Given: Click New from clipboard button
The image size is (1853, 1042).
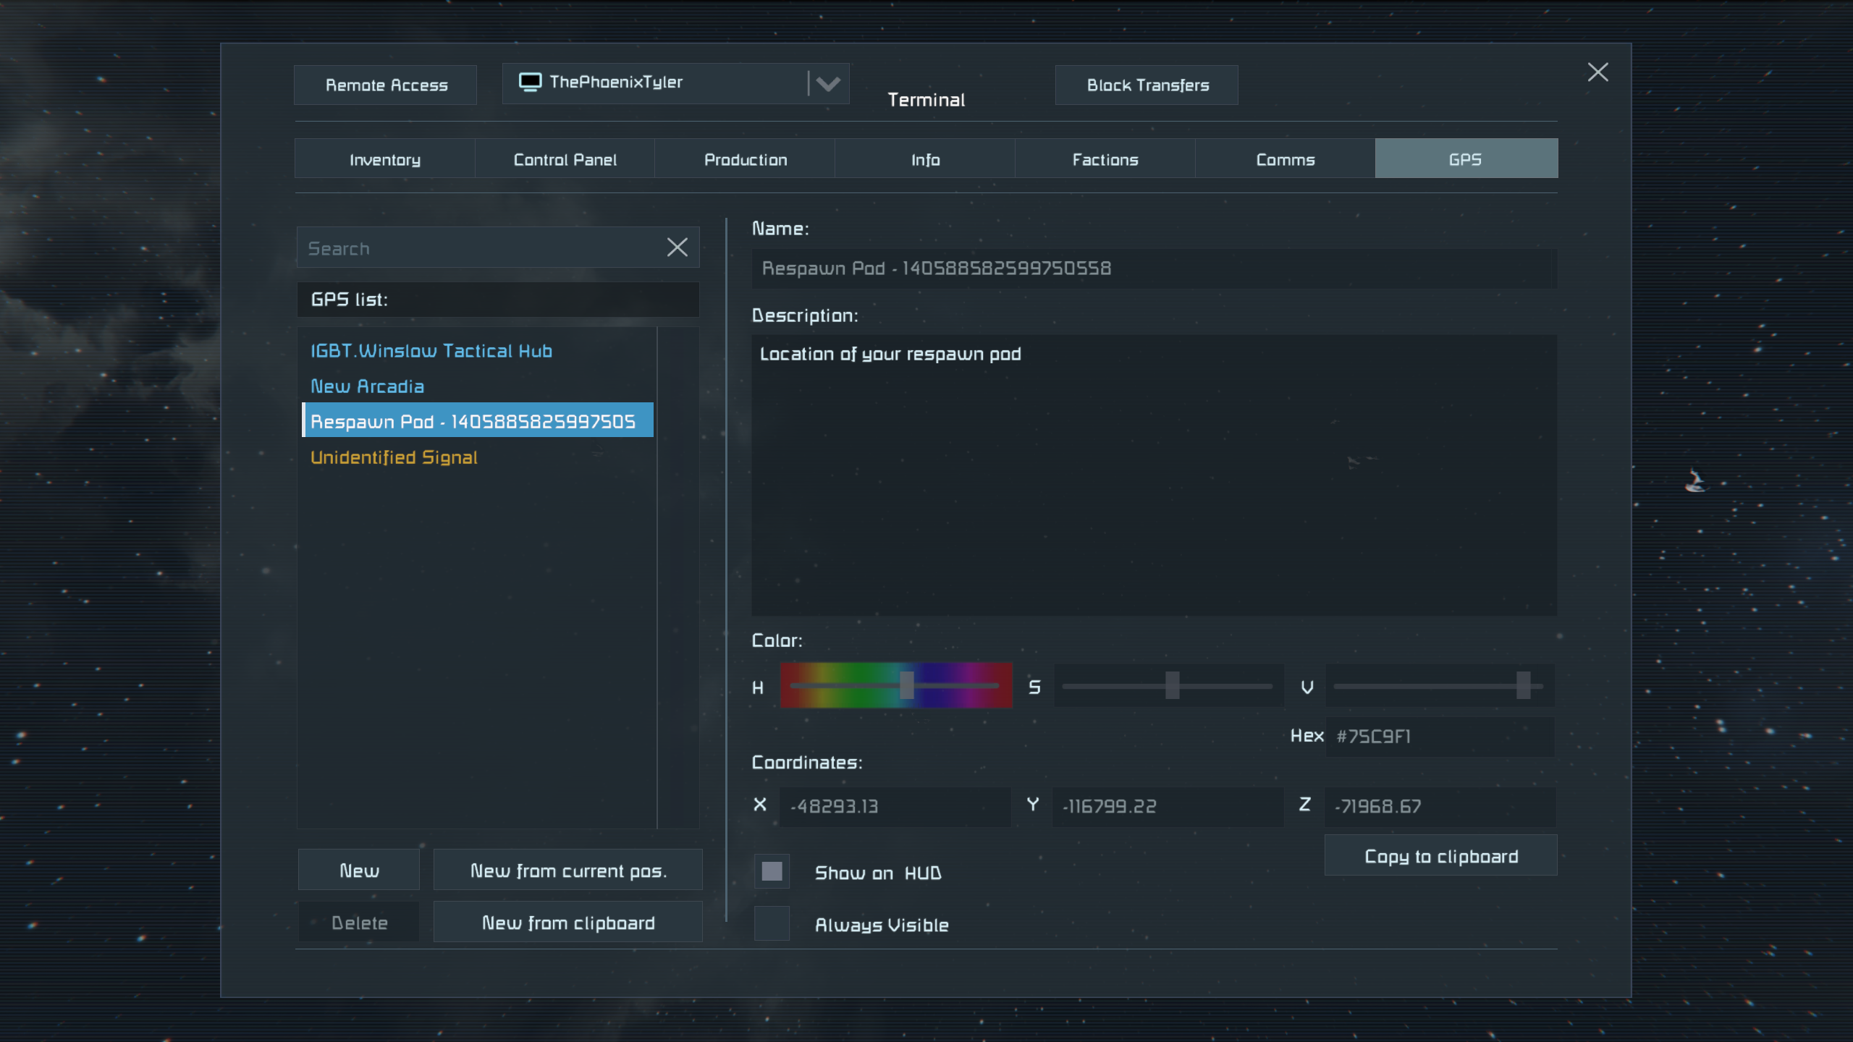Looking at the screenshot, I should pyautogui.click(x=568, y=923).
